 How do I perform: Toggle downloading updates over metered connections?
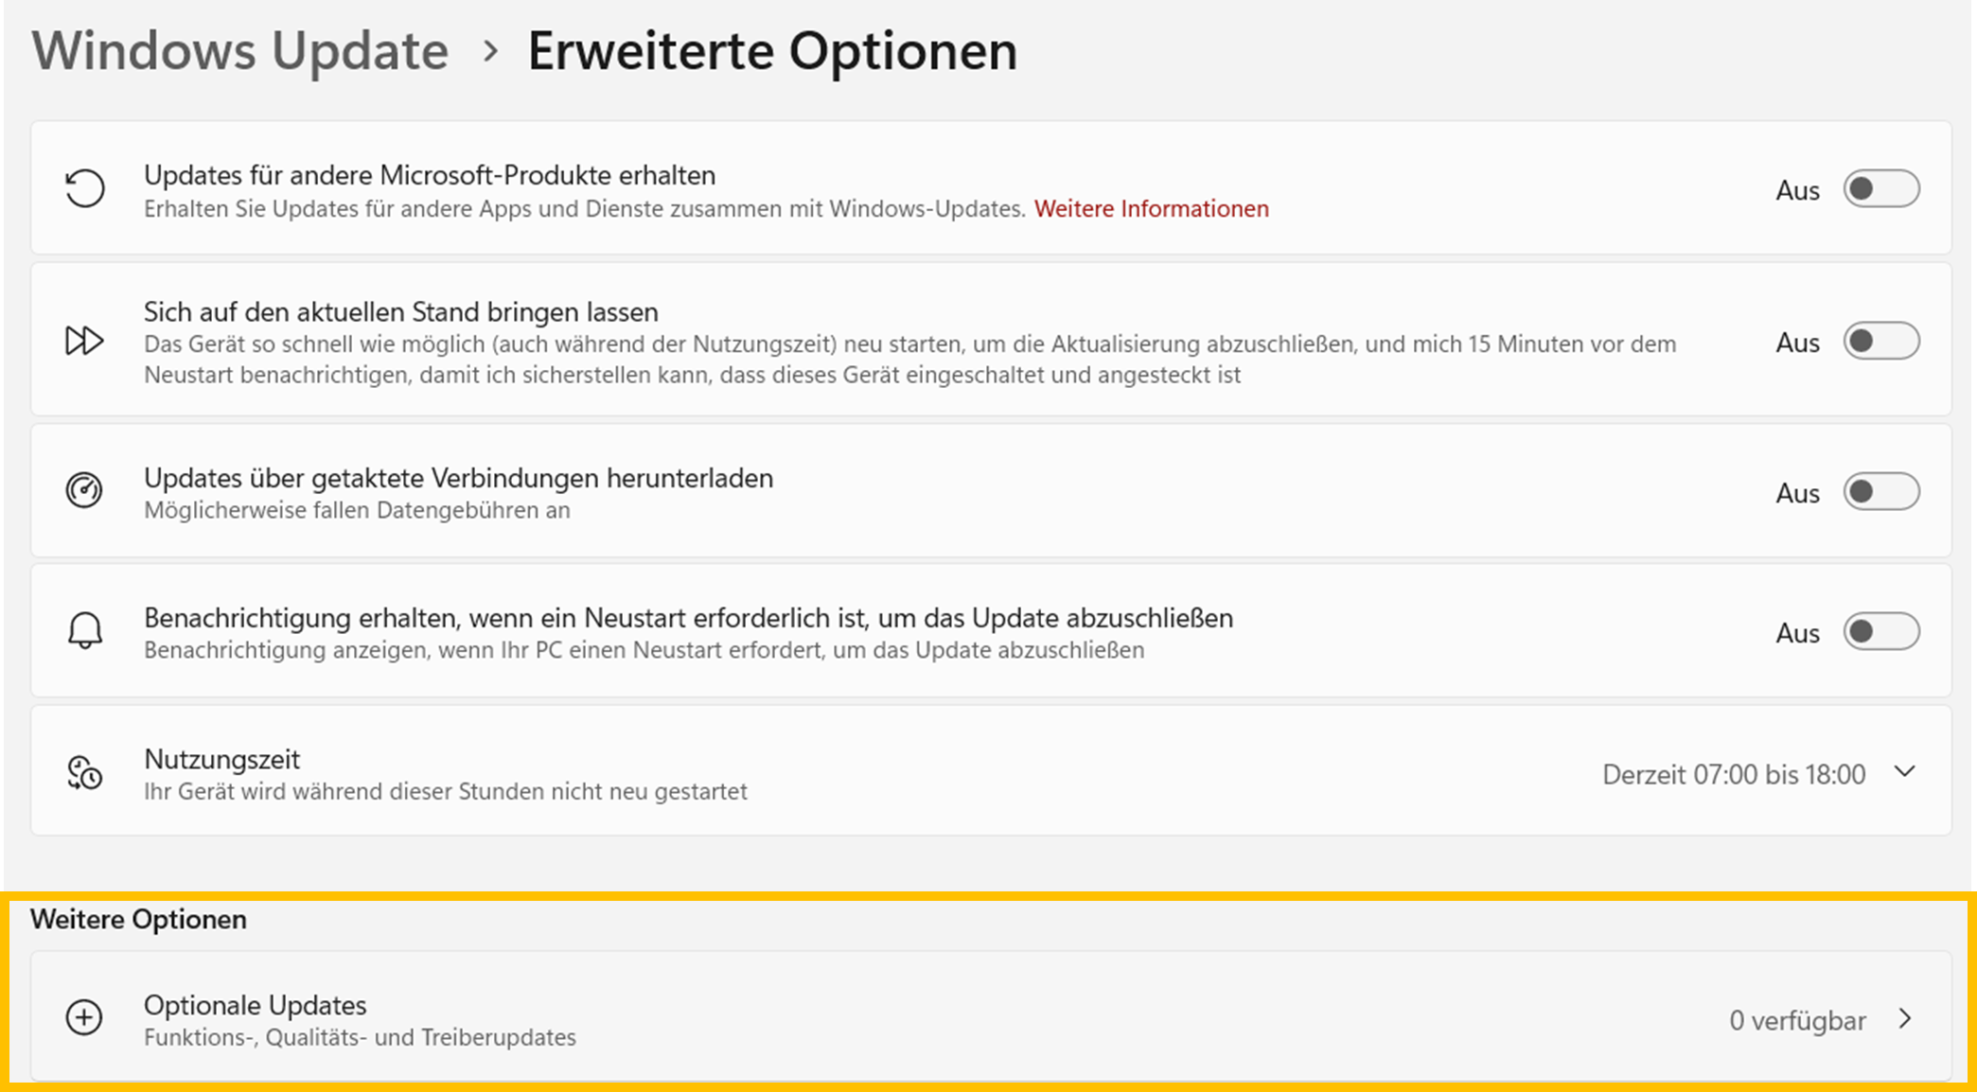(1880, 491)
